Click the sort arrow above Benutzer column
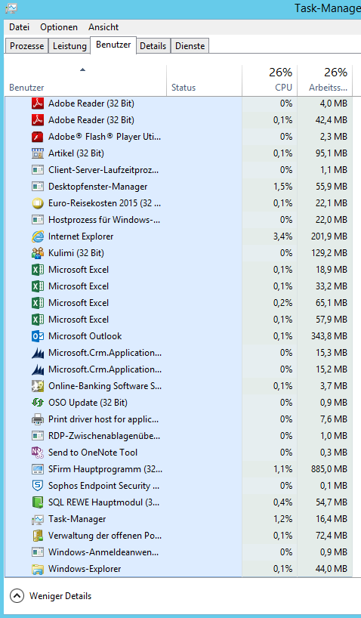 82,70
